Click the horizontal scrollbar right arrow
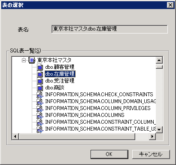 152,137
